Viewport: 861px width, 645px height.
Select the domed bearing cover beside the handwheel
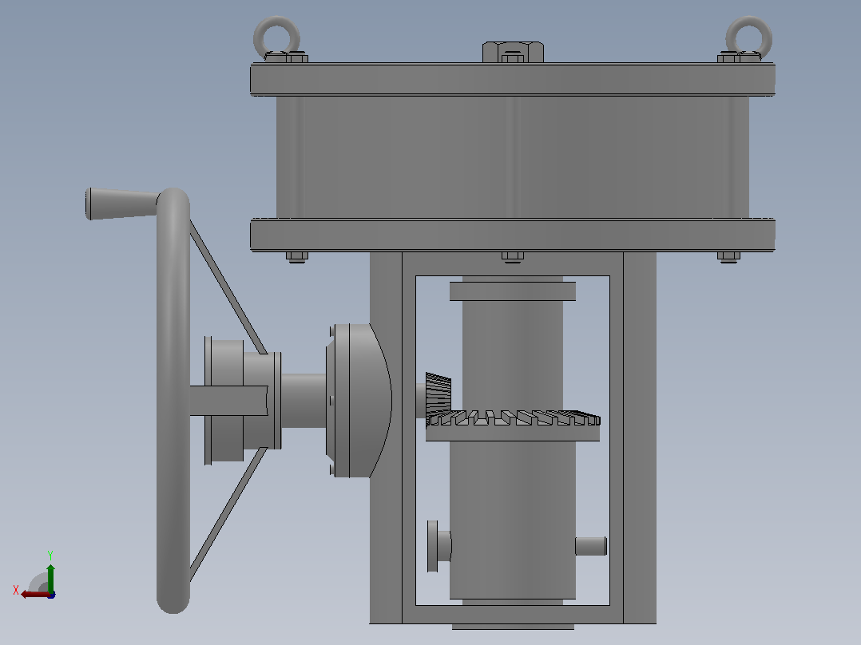[x=359, y=400]
